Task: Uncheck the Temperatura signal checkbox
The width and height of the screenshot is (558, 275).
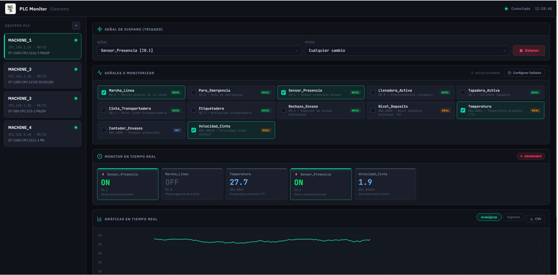Action: (463, 110)
